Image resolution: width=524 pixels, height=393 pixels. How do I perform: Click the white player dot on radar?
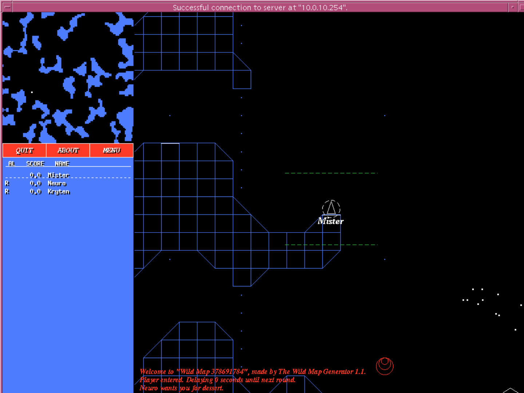coord(32,92)
